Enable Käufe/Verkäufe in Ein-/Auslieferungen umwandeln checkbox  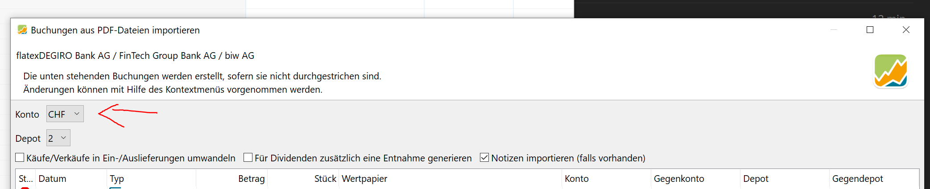point(20,157)
